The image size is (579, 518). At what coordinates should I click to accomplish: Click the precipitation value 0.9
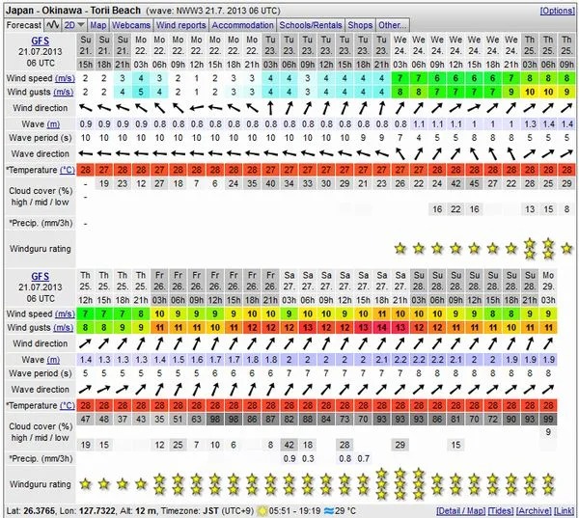coord(289,458)
